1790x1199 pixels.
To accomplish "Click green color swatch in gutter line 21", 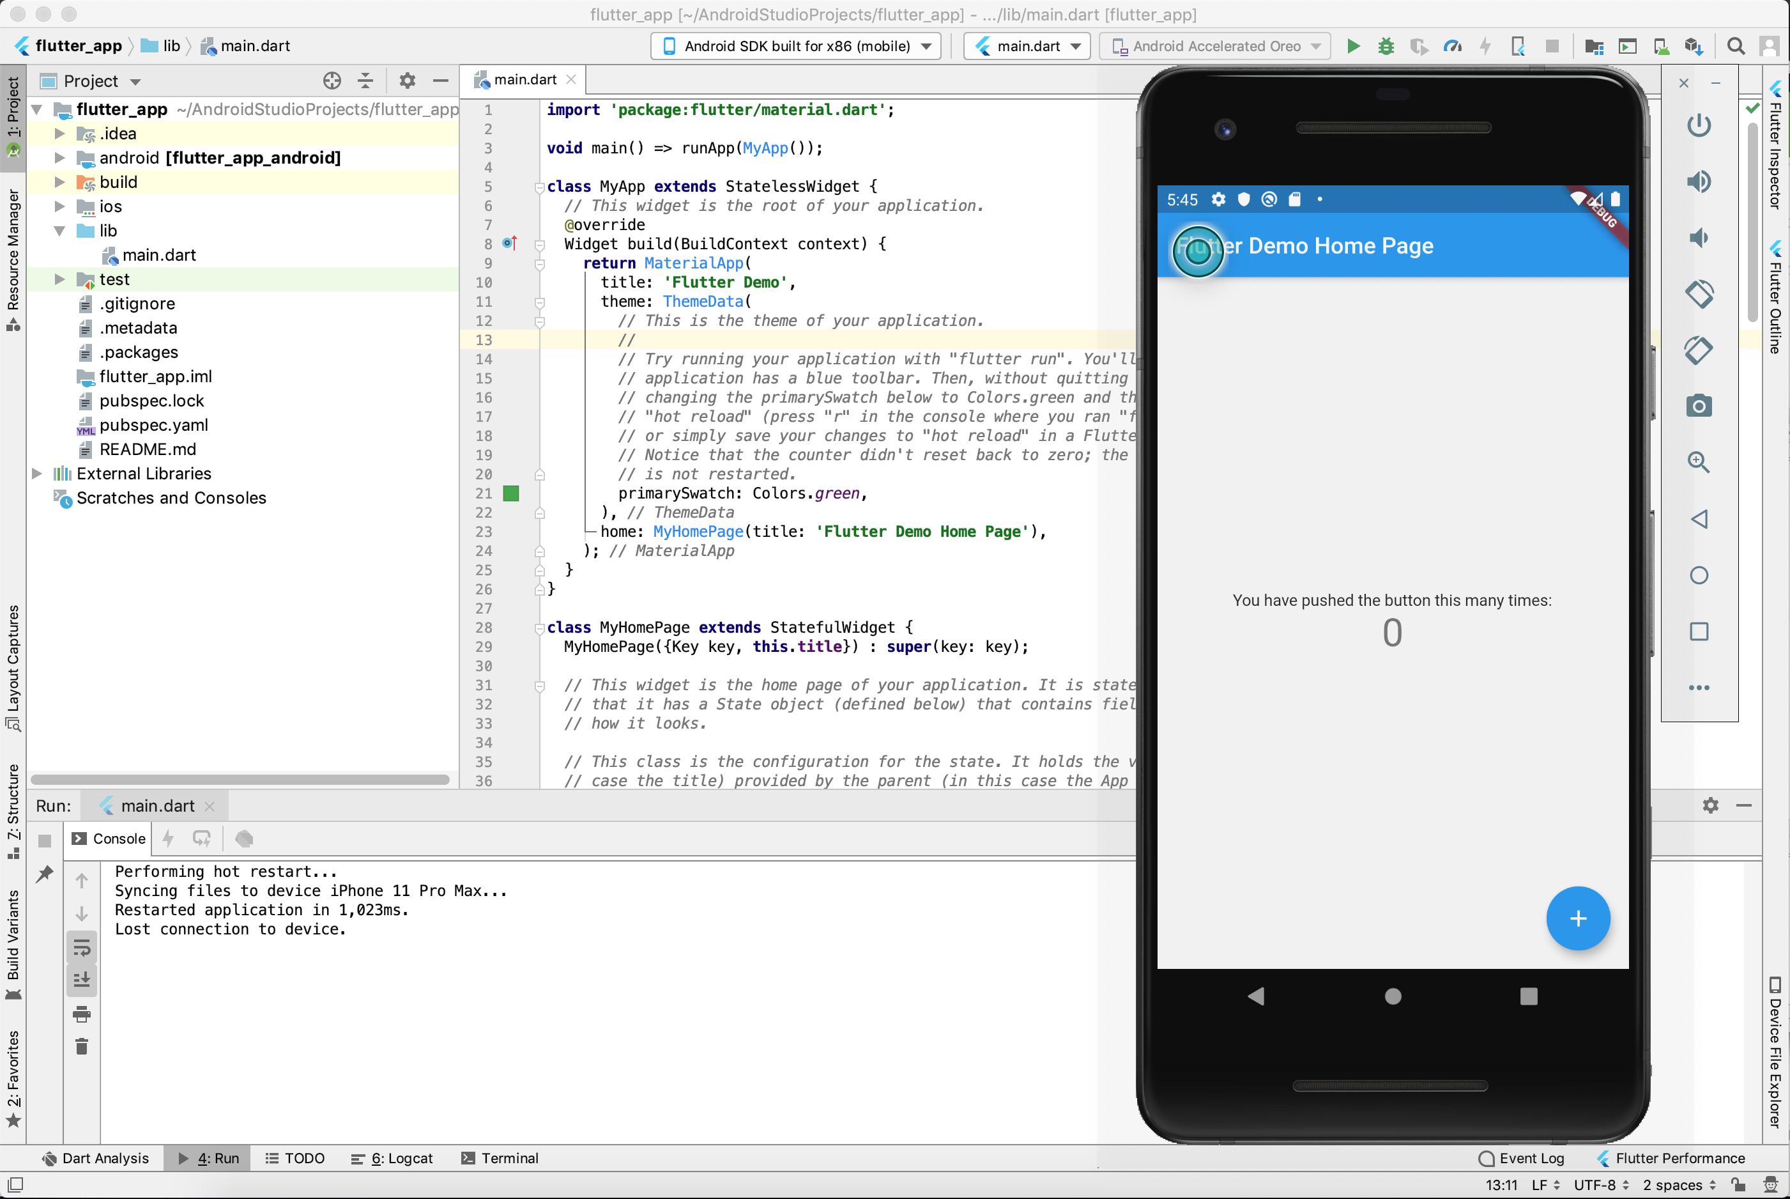I will pos(511,493).
